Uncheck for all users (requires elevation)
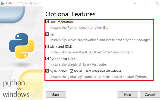The image size is (163, 100). tap(71, 71)
